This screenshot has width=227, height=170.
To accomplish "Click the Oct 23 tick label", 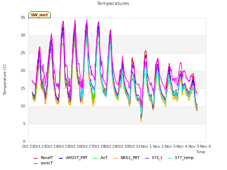I will pyautogui.click(x=40, y=146).
